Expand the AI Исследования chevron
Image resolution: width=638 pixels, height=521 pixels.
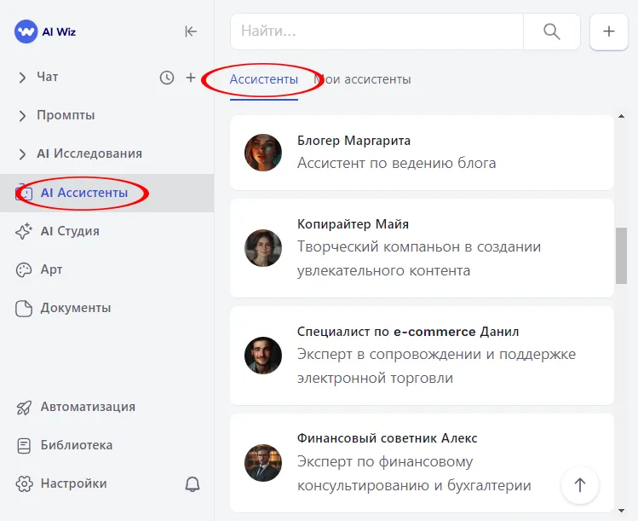point(22,154)
